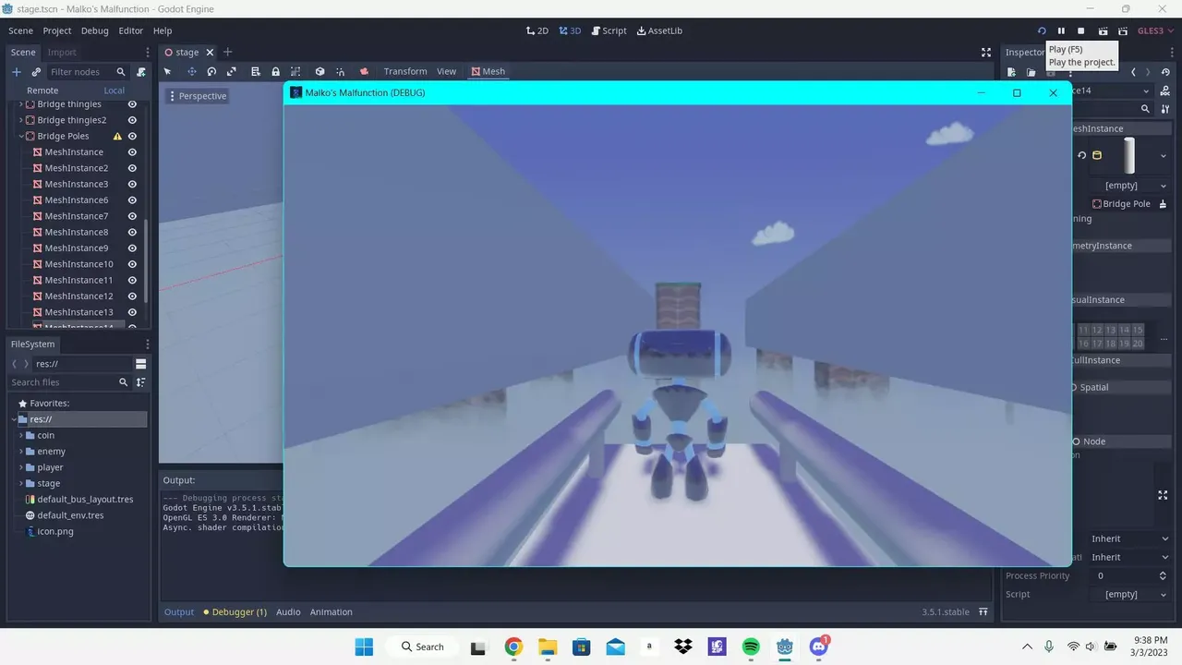Open the Script workspace
The height and width of the screenshot is (665, 1182).
pyautogui.click(x=609, y=30)
